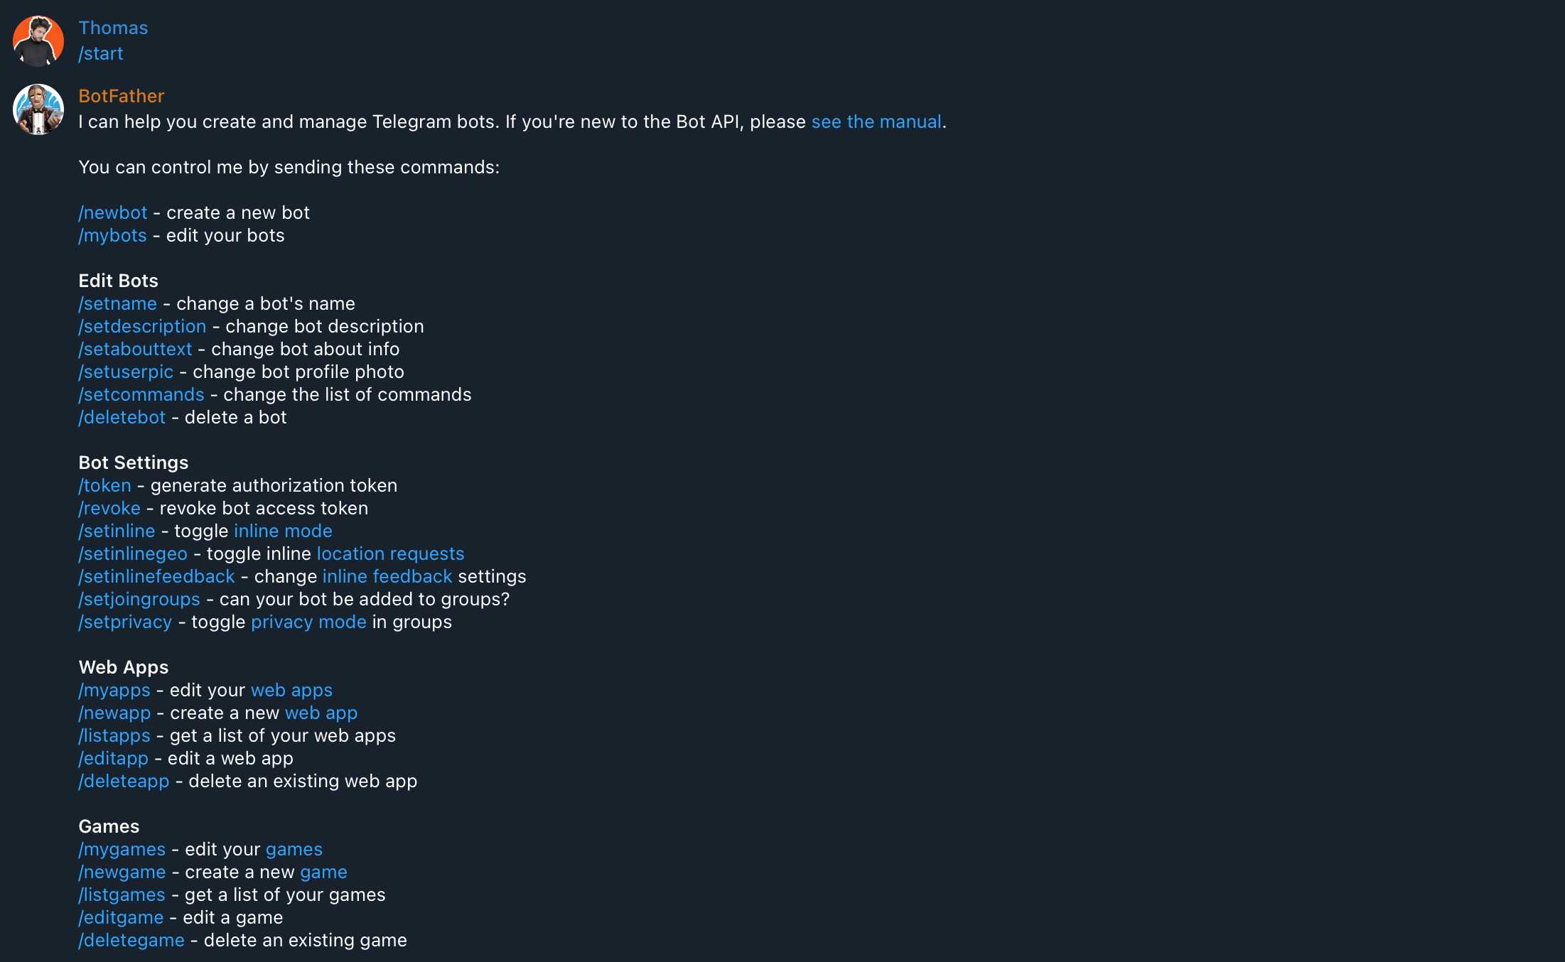1565x962 pixels.
Task: Click /revoke to revoke access token
Action: (x=109, y=508)
